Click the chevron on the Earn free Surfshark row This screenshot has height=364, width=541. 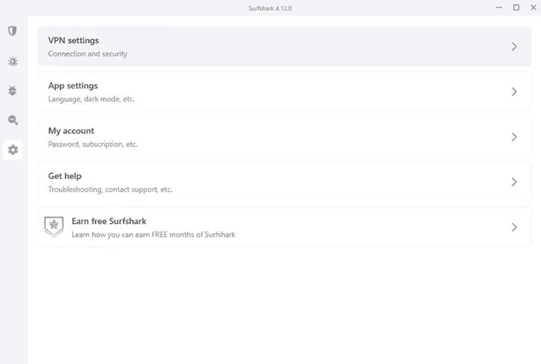(x=514, y=227)
